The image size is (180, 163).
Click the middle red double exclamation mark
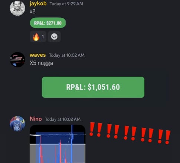pyautogui.click(x=130, y=133)
